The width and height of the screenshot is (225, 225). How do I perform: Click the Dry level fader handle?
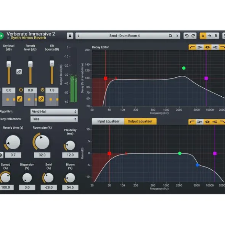(x=9, y=64)
